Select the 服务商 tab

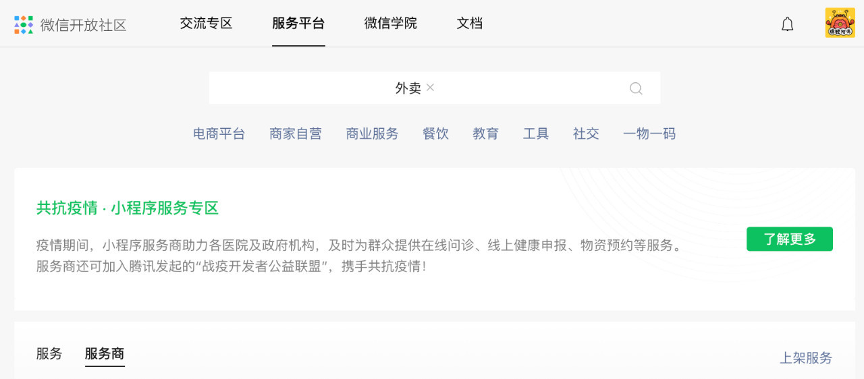105,354
